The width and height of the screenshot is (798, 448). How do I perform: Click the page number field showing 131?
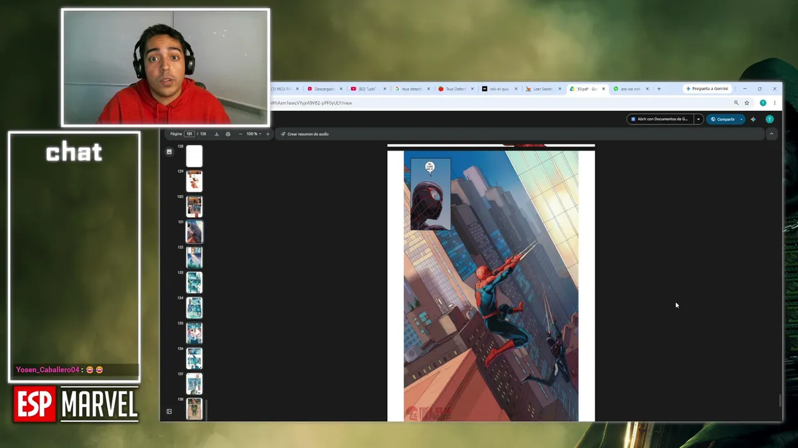pos(189,134)
